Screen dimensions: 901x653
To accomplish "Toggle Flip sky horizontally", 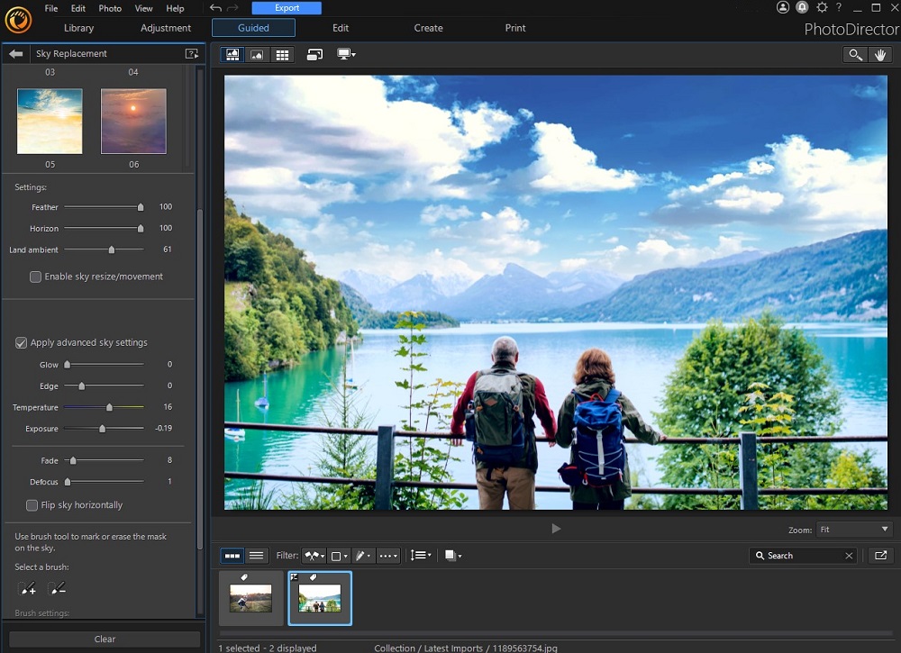I will [x=32, y=505].
